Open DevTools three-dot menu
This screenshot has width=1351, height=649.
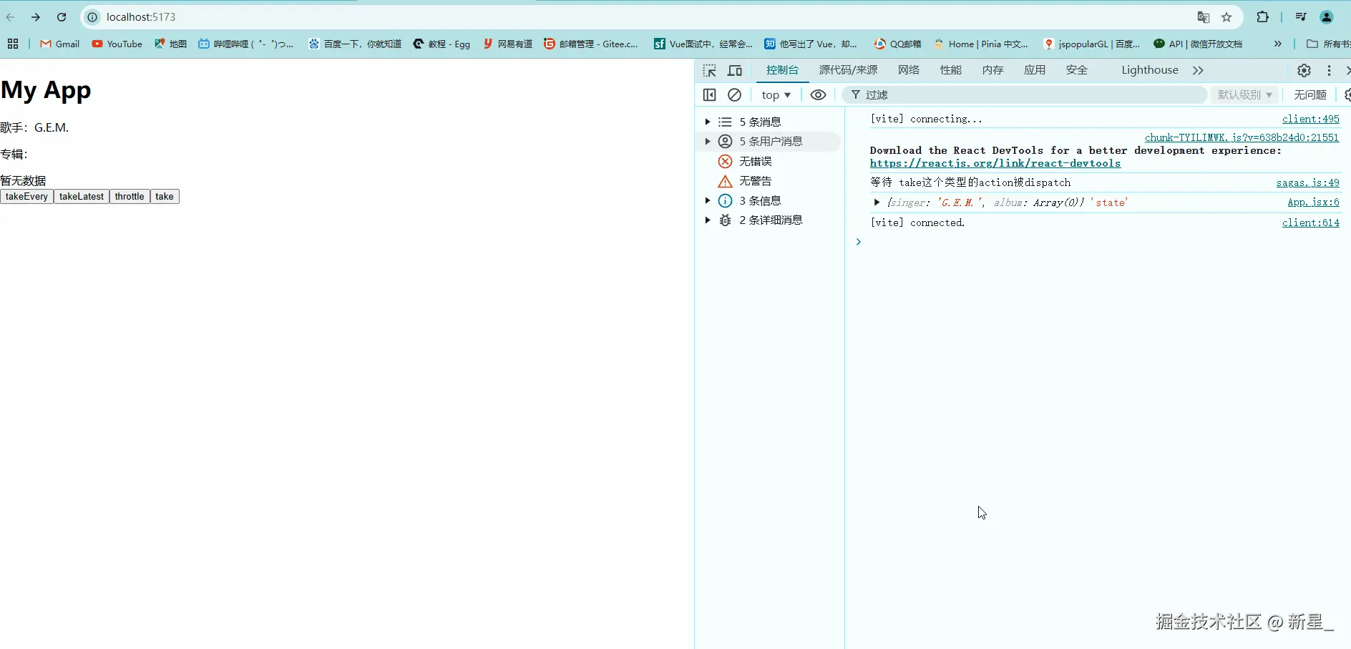(1329, 70)
